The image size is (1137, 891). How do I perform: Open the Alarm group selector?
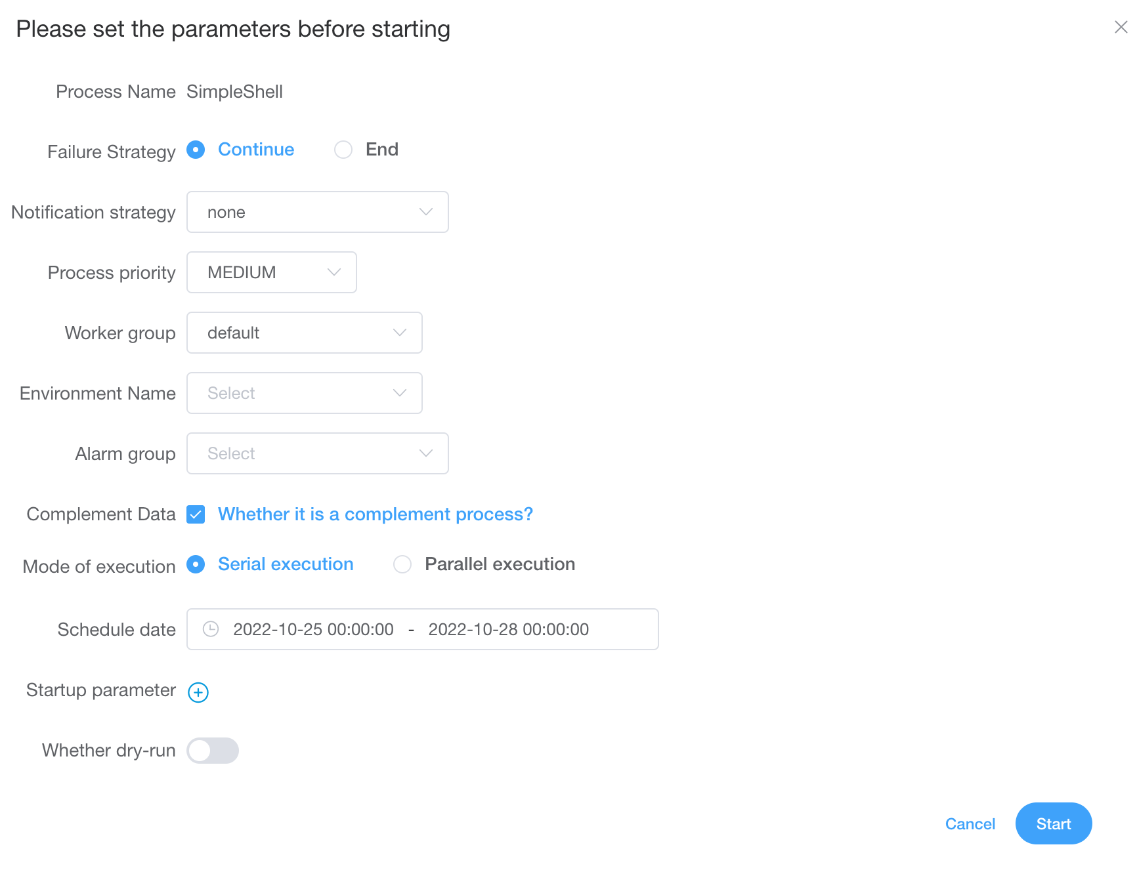[317, 453]
